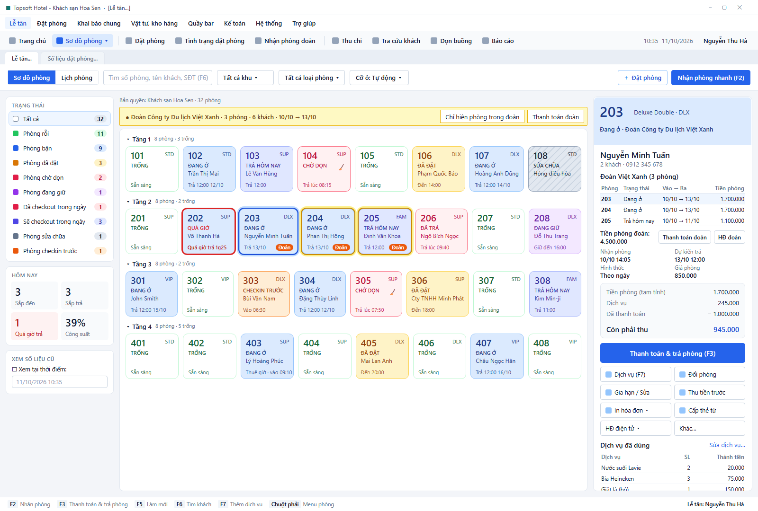Click the Đổi phòng icon button
The width and height of the screenshot is (758, 511).
click(683, 374)
